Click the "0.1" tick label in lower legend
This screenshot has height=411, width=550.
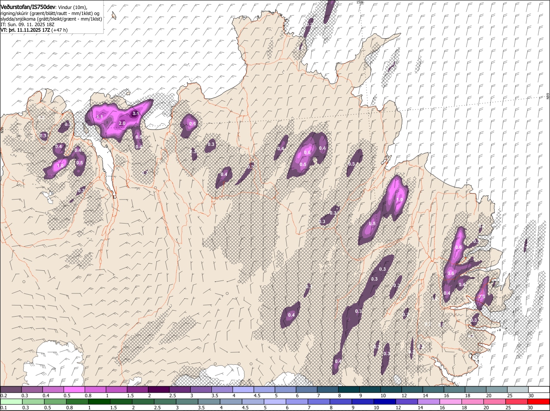pyautogui.click(x=3, y=408)
